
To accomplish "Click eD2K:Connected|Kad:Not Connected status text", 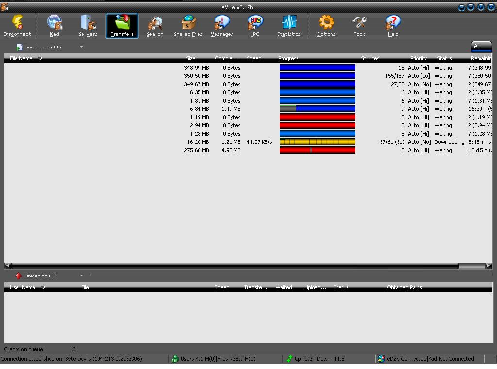I will pos(430,359).
